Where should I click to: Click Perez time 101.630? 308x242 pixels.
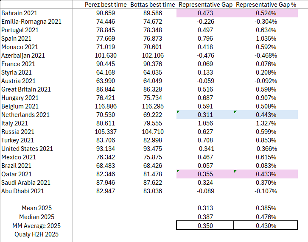click(106, 56)
